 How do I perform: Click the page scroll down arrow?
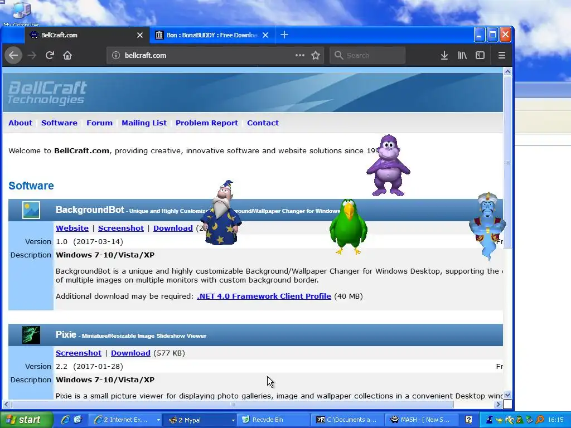(x=507, y=395)
